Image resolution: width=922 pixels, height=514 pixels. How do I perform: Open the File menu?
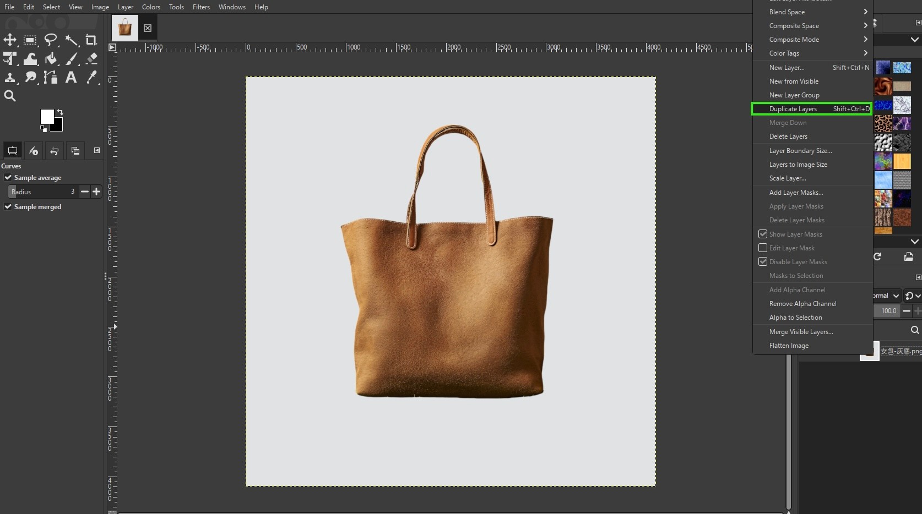[9, 7]
